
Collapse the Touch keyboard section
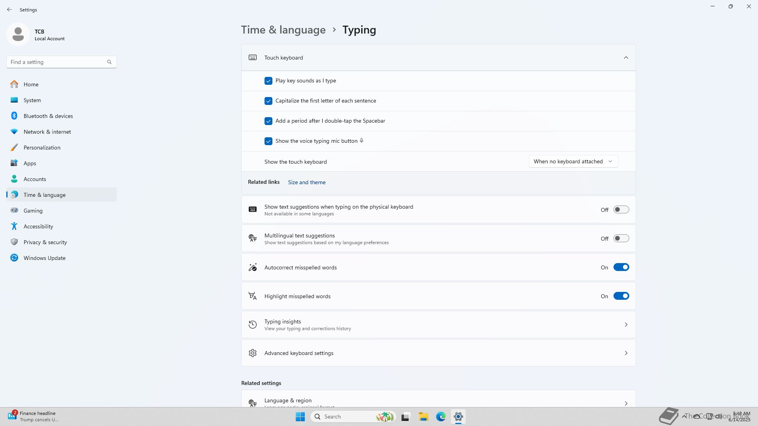click(x=626, y=58)
